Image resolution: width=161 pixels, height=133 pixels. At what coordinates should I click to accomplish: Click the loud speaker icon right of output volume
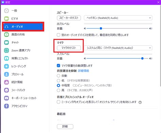pyautogui.click(x=150, y=29)
